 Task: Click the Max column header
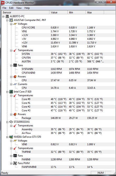pos(95,13)
